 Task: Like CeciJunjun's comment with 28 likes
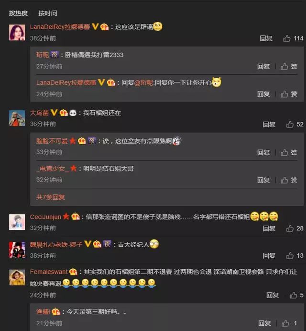click(295, 228)
